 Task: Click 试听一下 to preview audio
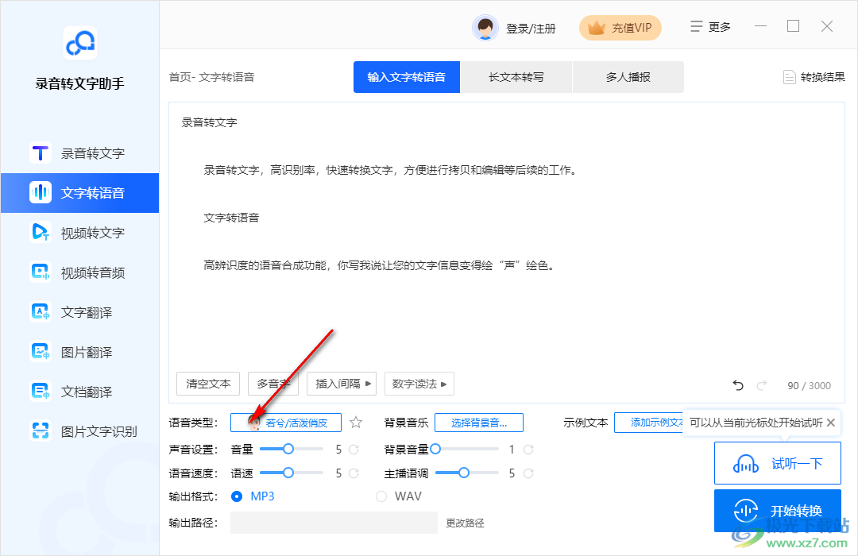tap(777, 461)
